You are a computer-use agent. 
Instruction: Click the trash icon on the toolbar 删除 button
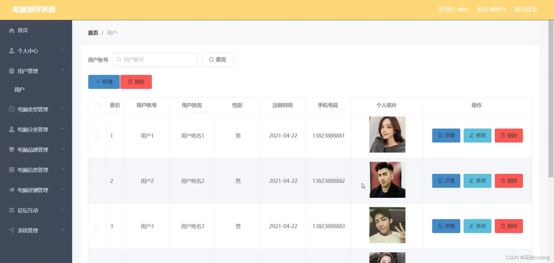click(x=130, y=82)
